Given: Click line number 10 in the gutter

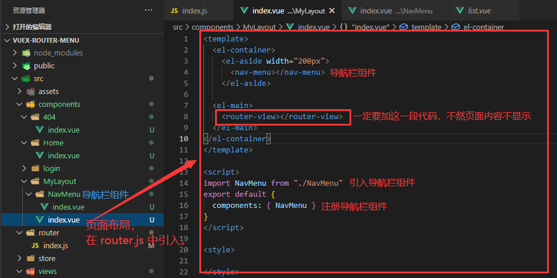Looking at the screenshot, I should [184, 138].
